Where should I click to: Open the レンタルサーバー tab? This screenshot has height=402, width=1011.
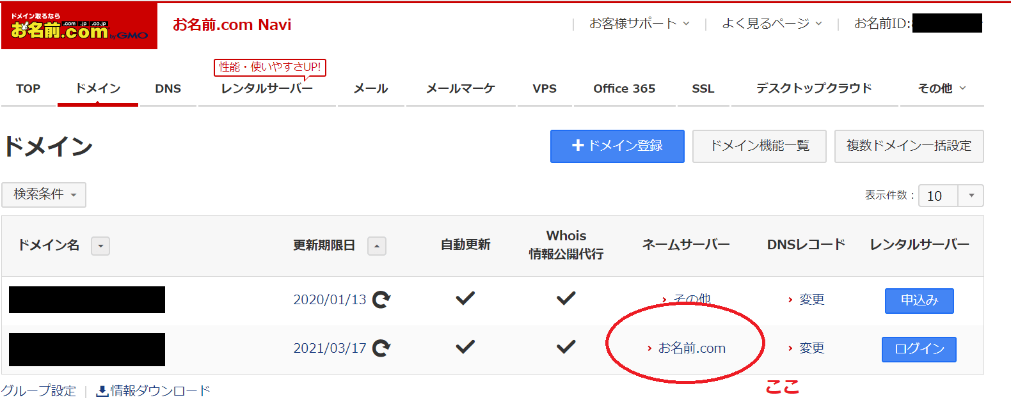coord(267,88)
